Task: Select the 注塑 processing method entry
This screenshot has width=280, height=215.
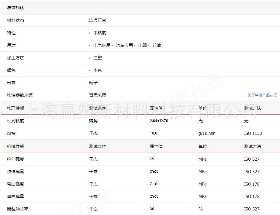Action: (97, 58)
